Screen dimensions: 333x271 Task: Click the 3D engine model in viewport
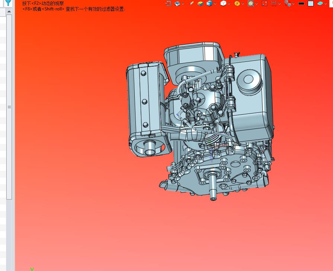[x=201, y=121]
